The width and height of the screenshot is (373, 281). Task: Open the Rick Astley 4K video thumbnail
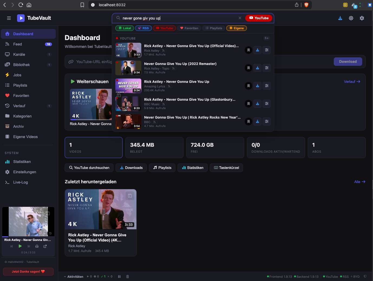click(x=100, y=209)
